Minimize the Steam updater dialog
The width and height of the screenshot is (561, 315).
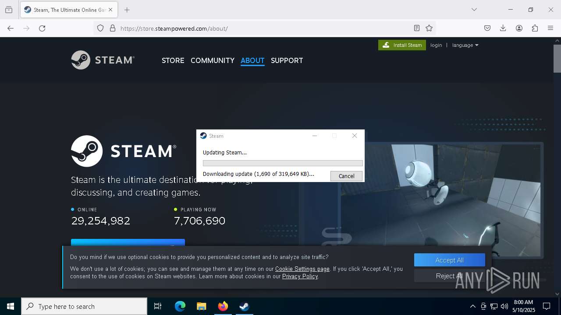[x=314, y=136]
